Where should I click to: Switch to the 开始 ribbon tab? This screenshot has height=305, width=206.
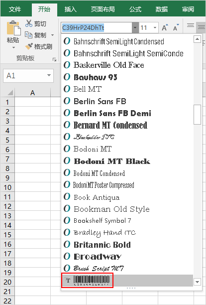(44, 9)
